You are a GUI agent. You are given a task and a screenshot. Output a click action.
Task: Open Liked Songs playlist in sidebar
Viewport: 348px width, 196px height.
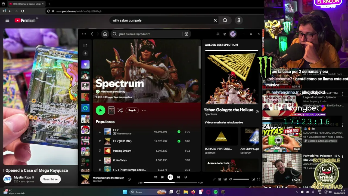[x=85, y=65]
